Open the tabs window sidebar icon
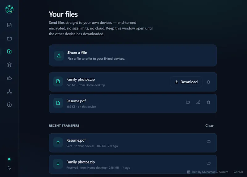 click(9, 38)
